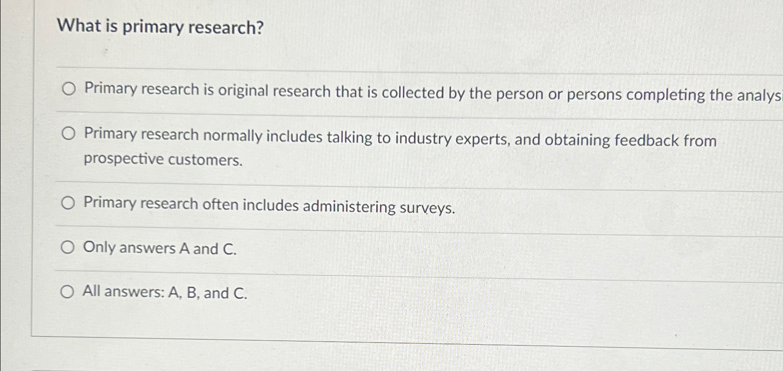The width and height of the screenshot is (783, 371).
Task: Click the radio circle beside option B
Action: click(68, 134)
